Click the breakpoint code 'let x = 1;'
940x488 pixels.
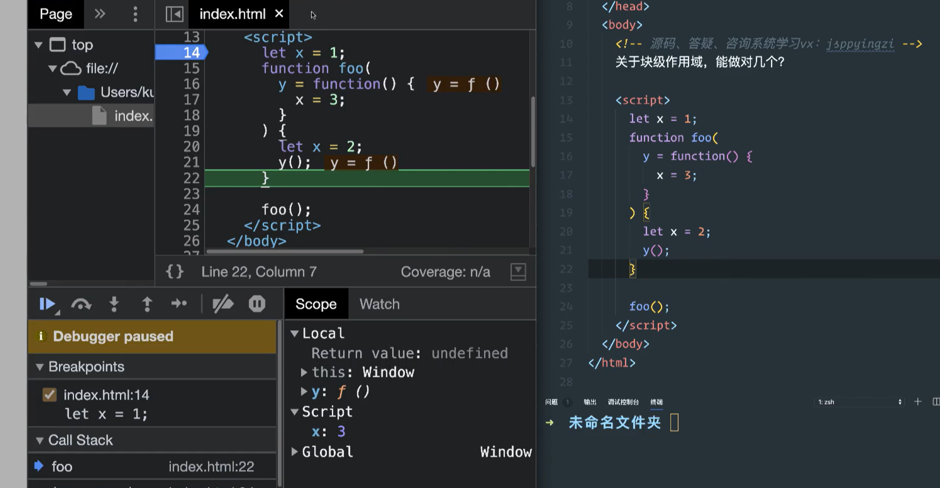tap(106, 414)
